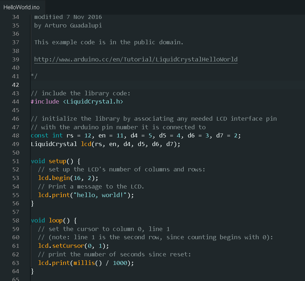Screen dimensions: 305x281
Task: Click line number 64 at closing brace
Action: (16, 271)
